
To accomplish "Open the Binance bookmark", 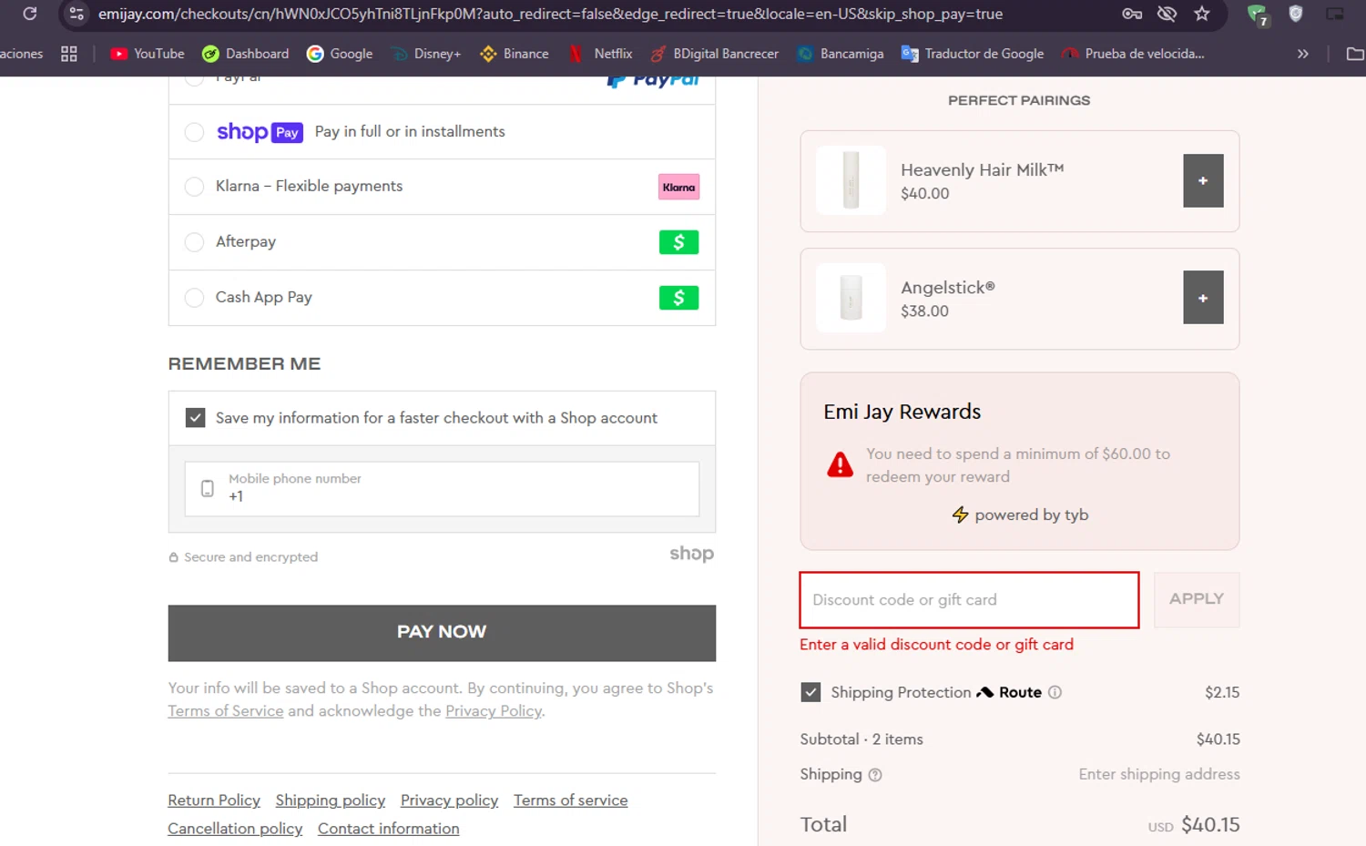I will coord(515,54).
